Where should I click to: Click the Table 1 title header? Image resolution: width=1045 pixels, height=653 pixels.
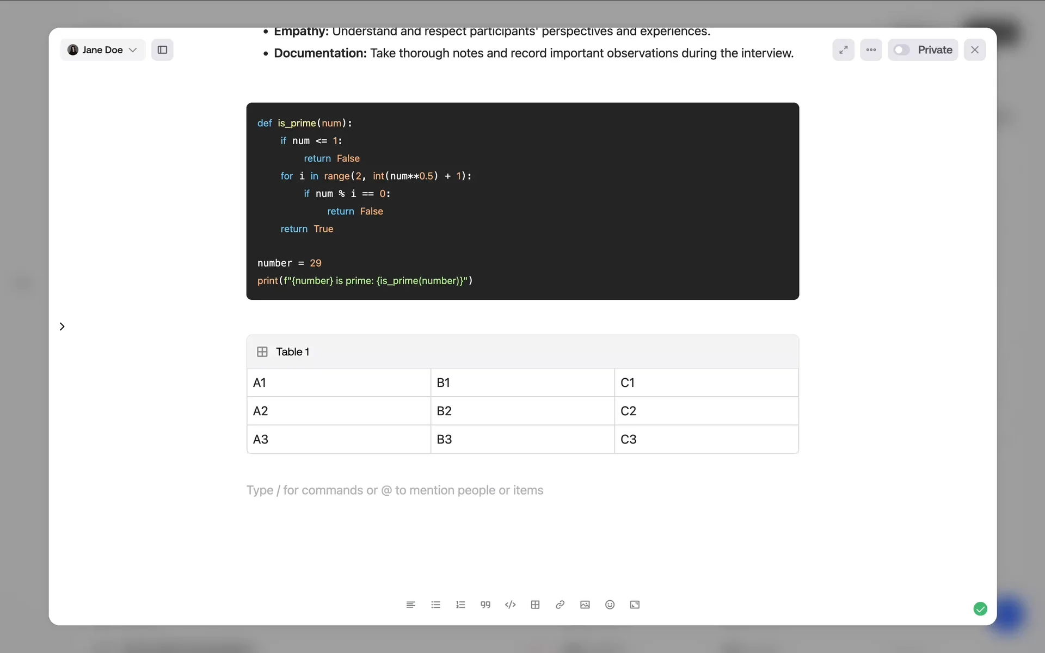[x=292, y=352]
